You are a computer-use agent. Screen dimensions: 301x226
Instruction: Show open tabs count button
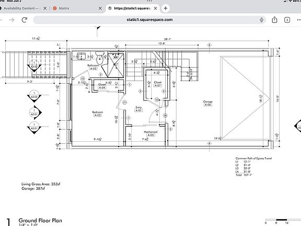[287, 20]
